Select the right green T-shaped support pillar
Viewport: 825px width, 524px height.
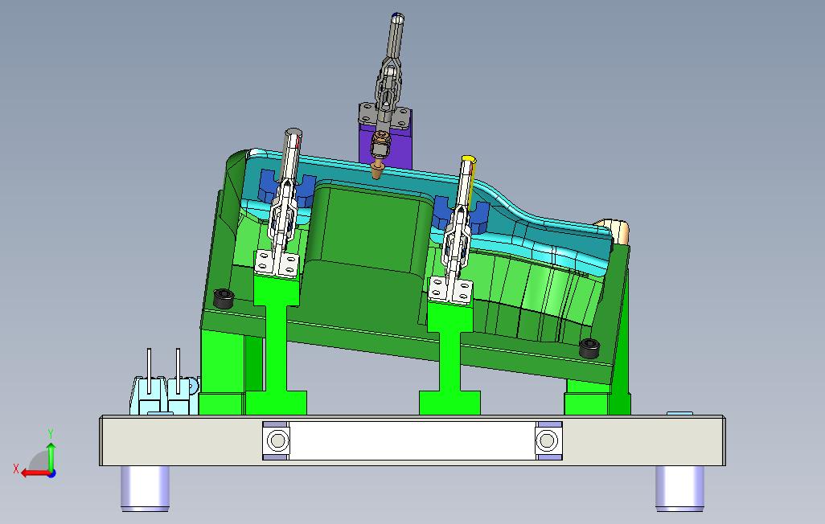[x=449, y=360]
